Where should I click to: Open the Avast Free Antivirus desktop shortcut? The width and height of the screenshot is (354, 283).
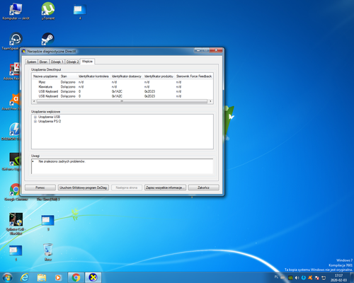coord(15,102)
